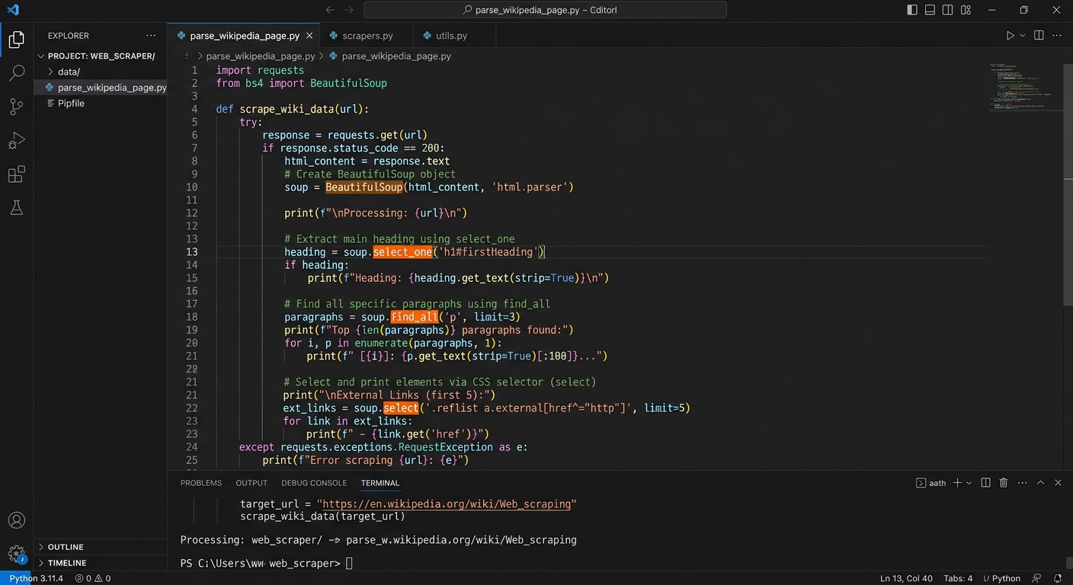Screen dimensions: 1073x585
Task: Open the Testing flask view
Action: [16, 208]
